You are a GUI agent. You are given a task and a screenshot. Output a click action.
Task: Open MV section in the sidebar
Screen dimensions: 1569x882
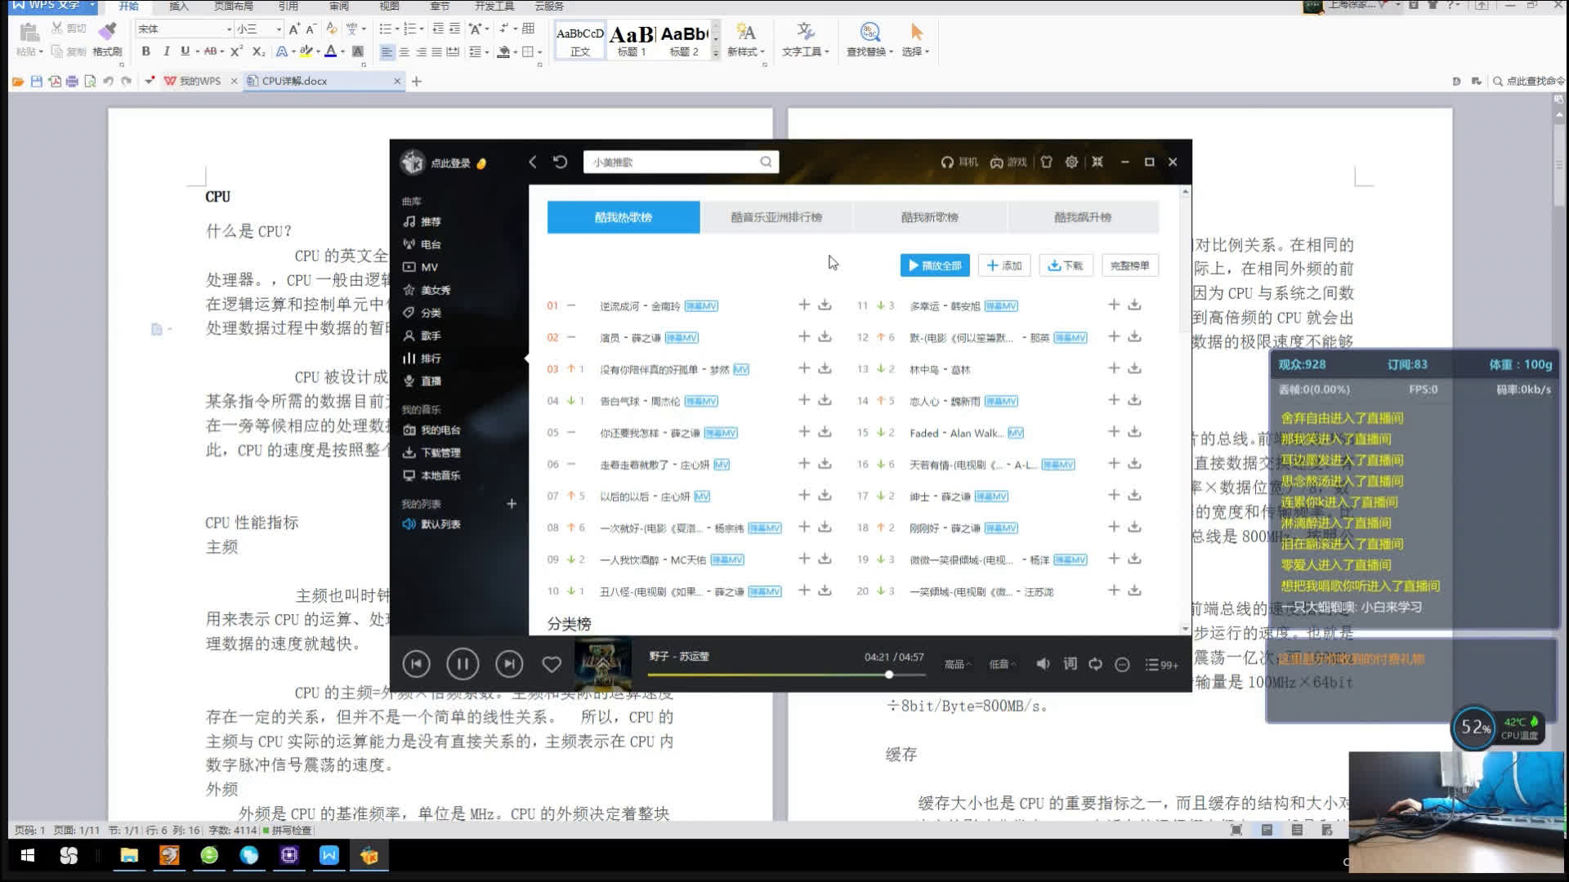click(x=421, y=267)
